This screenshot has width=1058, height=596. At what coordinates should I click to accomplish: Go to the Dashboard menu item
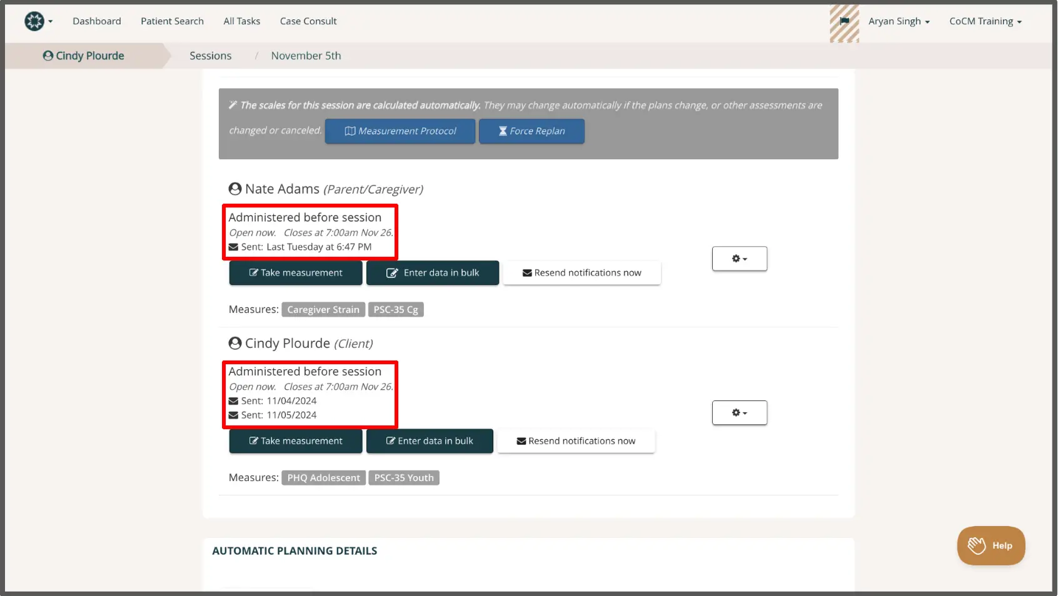point(97,21)
